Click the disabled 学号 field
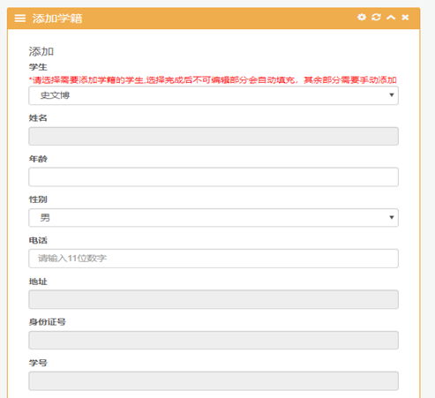The width and height of the screenshot is (435, 398). click(x=214, y=381)
